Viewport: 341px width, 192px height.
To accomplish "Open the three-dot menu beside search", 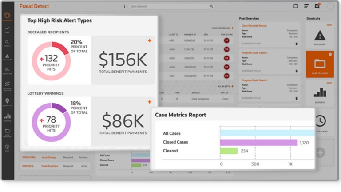I will click(124, 6).
